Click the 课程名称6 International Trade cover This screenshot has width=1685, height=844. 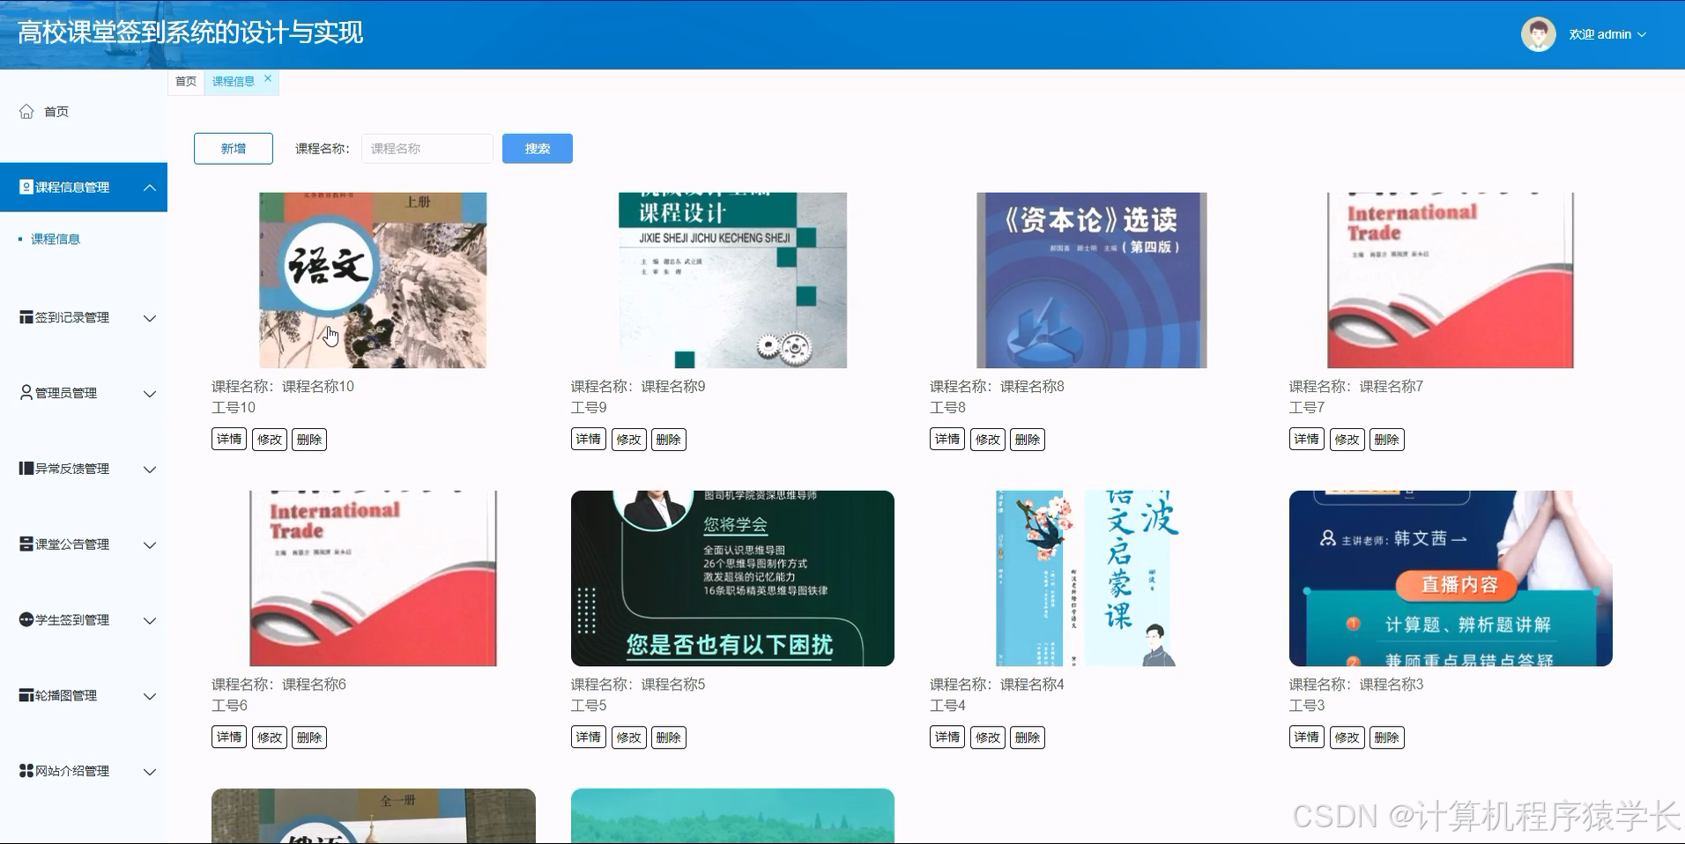coord(373,578)
